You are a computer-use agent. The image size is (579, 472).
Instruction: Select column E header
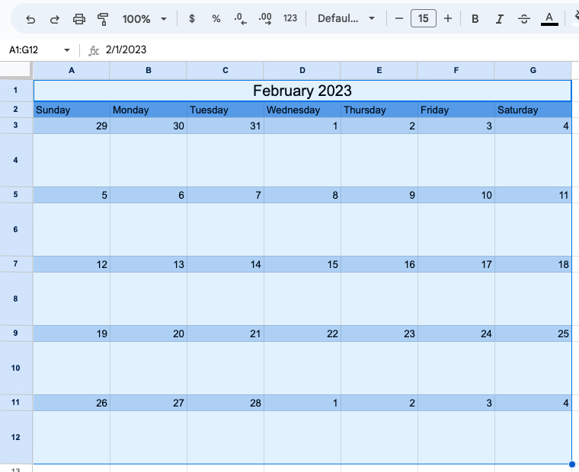click(x=379, y=71)
